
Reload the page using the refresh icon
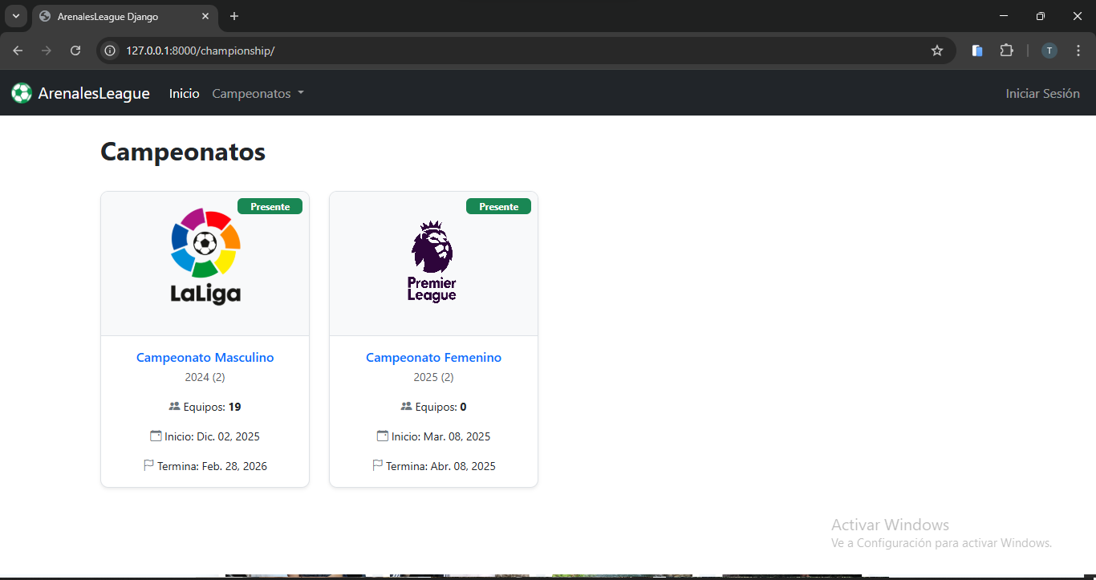point(75,51)
